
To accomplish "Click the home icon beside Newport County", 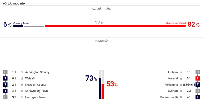I will [x=22, y=85].
